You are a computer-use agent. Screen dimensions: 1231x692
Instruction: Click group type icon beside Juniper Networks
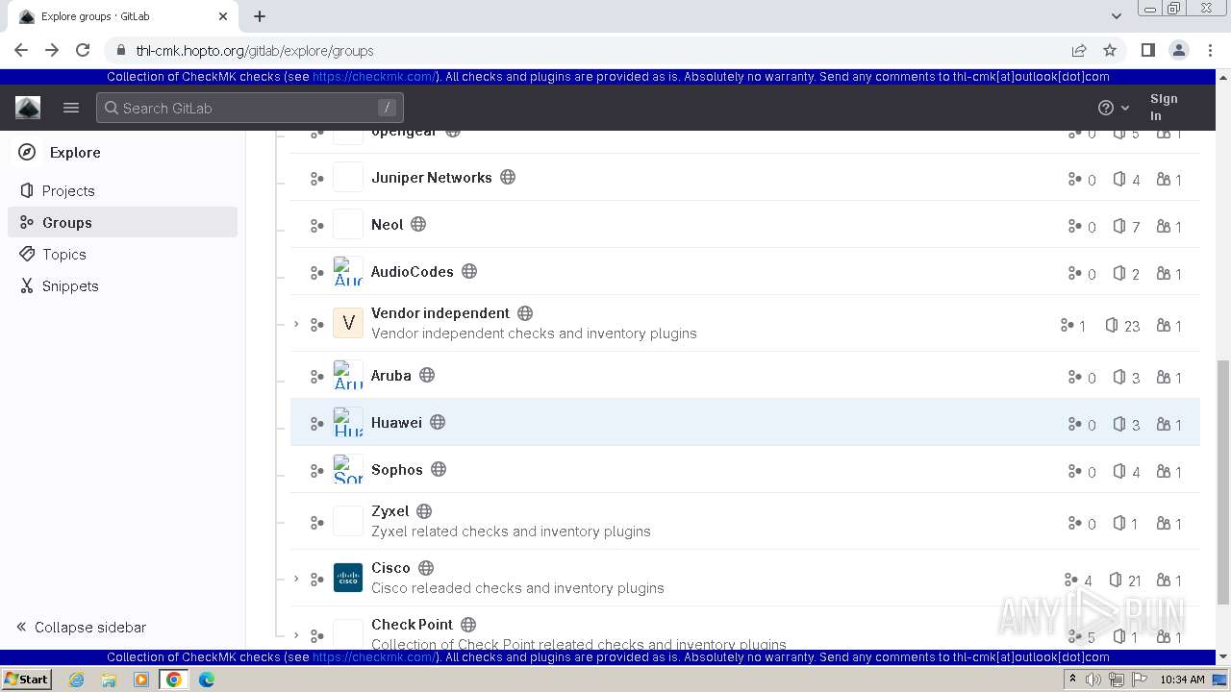coord(316,179)
